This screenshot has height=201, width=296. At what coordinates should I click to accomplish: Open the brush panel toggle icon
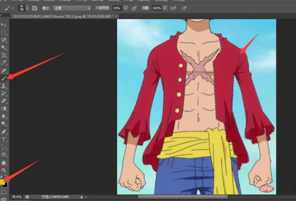click(35, 8)
